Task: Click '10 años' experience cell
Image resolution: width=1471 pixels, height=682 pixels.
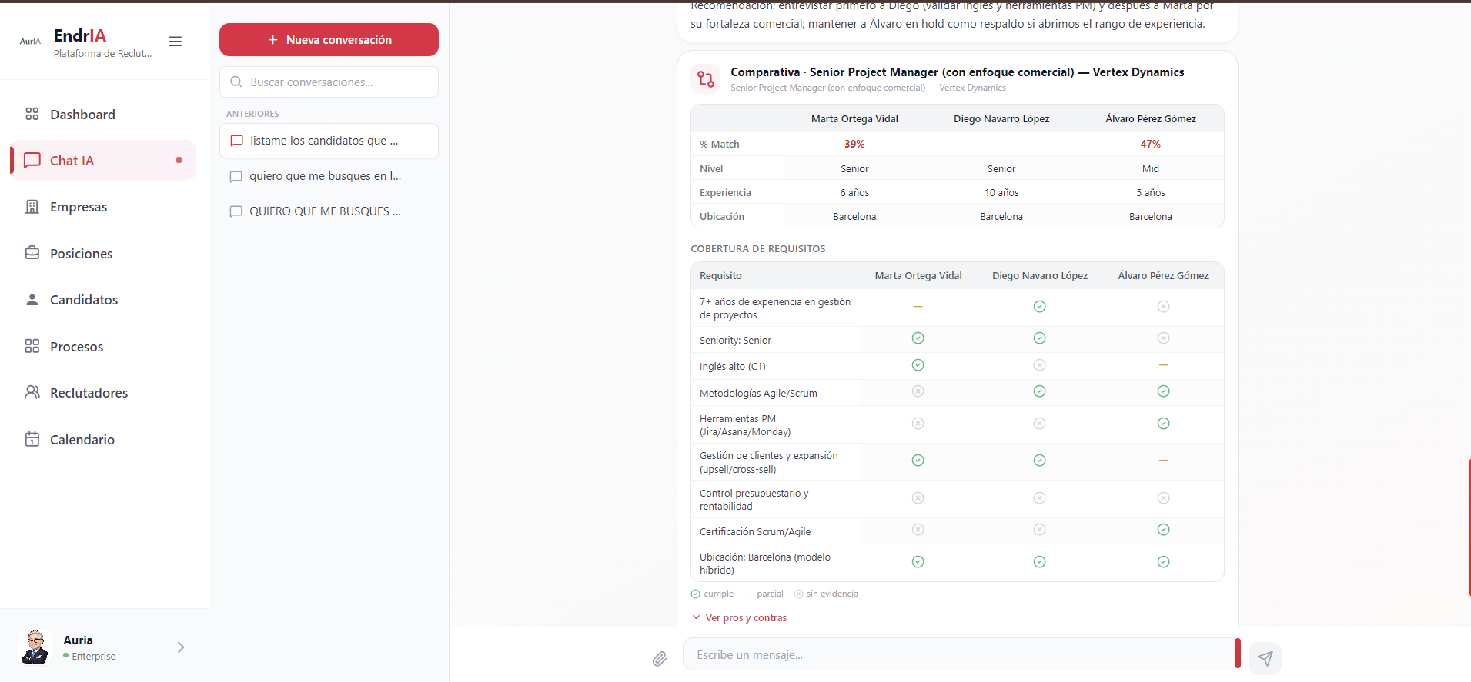Action: pyautogui.click(x=1001, y=193)
